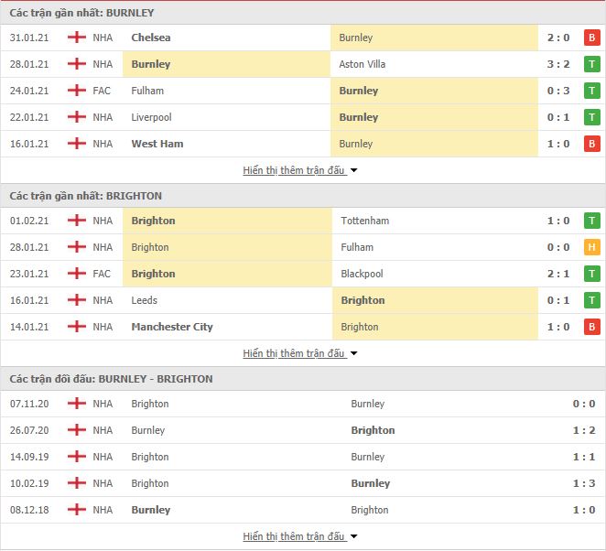Viewport: 606px width, 551px height.
Task: Open the Tottenham team link
Action: click(x=365, y=221)
